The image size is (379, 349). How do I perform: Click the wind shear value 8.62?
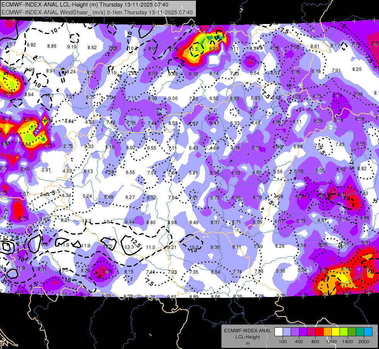tap(92, 47)
